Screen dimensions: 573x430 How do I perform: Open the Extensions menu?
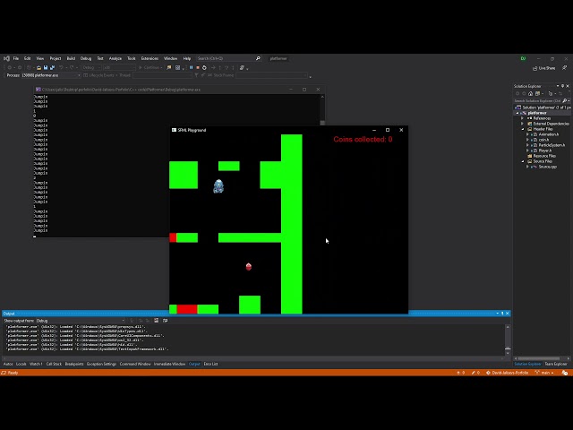[x=150, y=58]
